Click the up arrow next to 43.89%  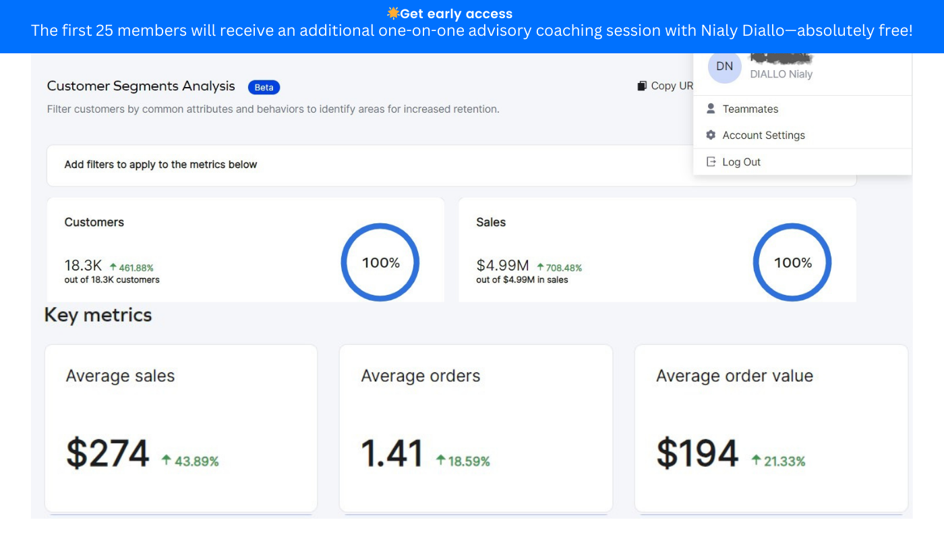point(166,460)
